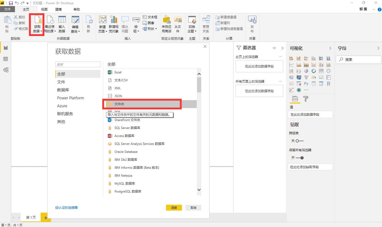382x227 pixels.
Task: Click the Get Data search (搜索) box
Action: (78, 64)
